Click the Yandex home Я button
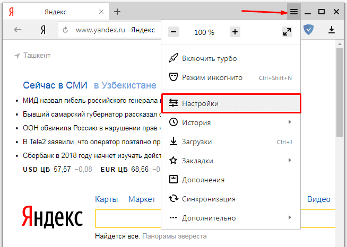The width and height of the screenshot is (347, 247). (43, 30)
